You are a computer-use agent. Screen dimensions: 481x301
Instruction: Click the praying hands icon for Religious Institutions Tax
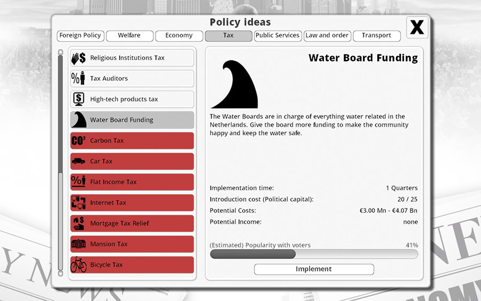coord(78,58)
